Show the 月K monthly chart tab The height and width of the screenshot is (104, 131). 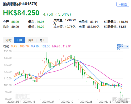(x=42, y=40)
